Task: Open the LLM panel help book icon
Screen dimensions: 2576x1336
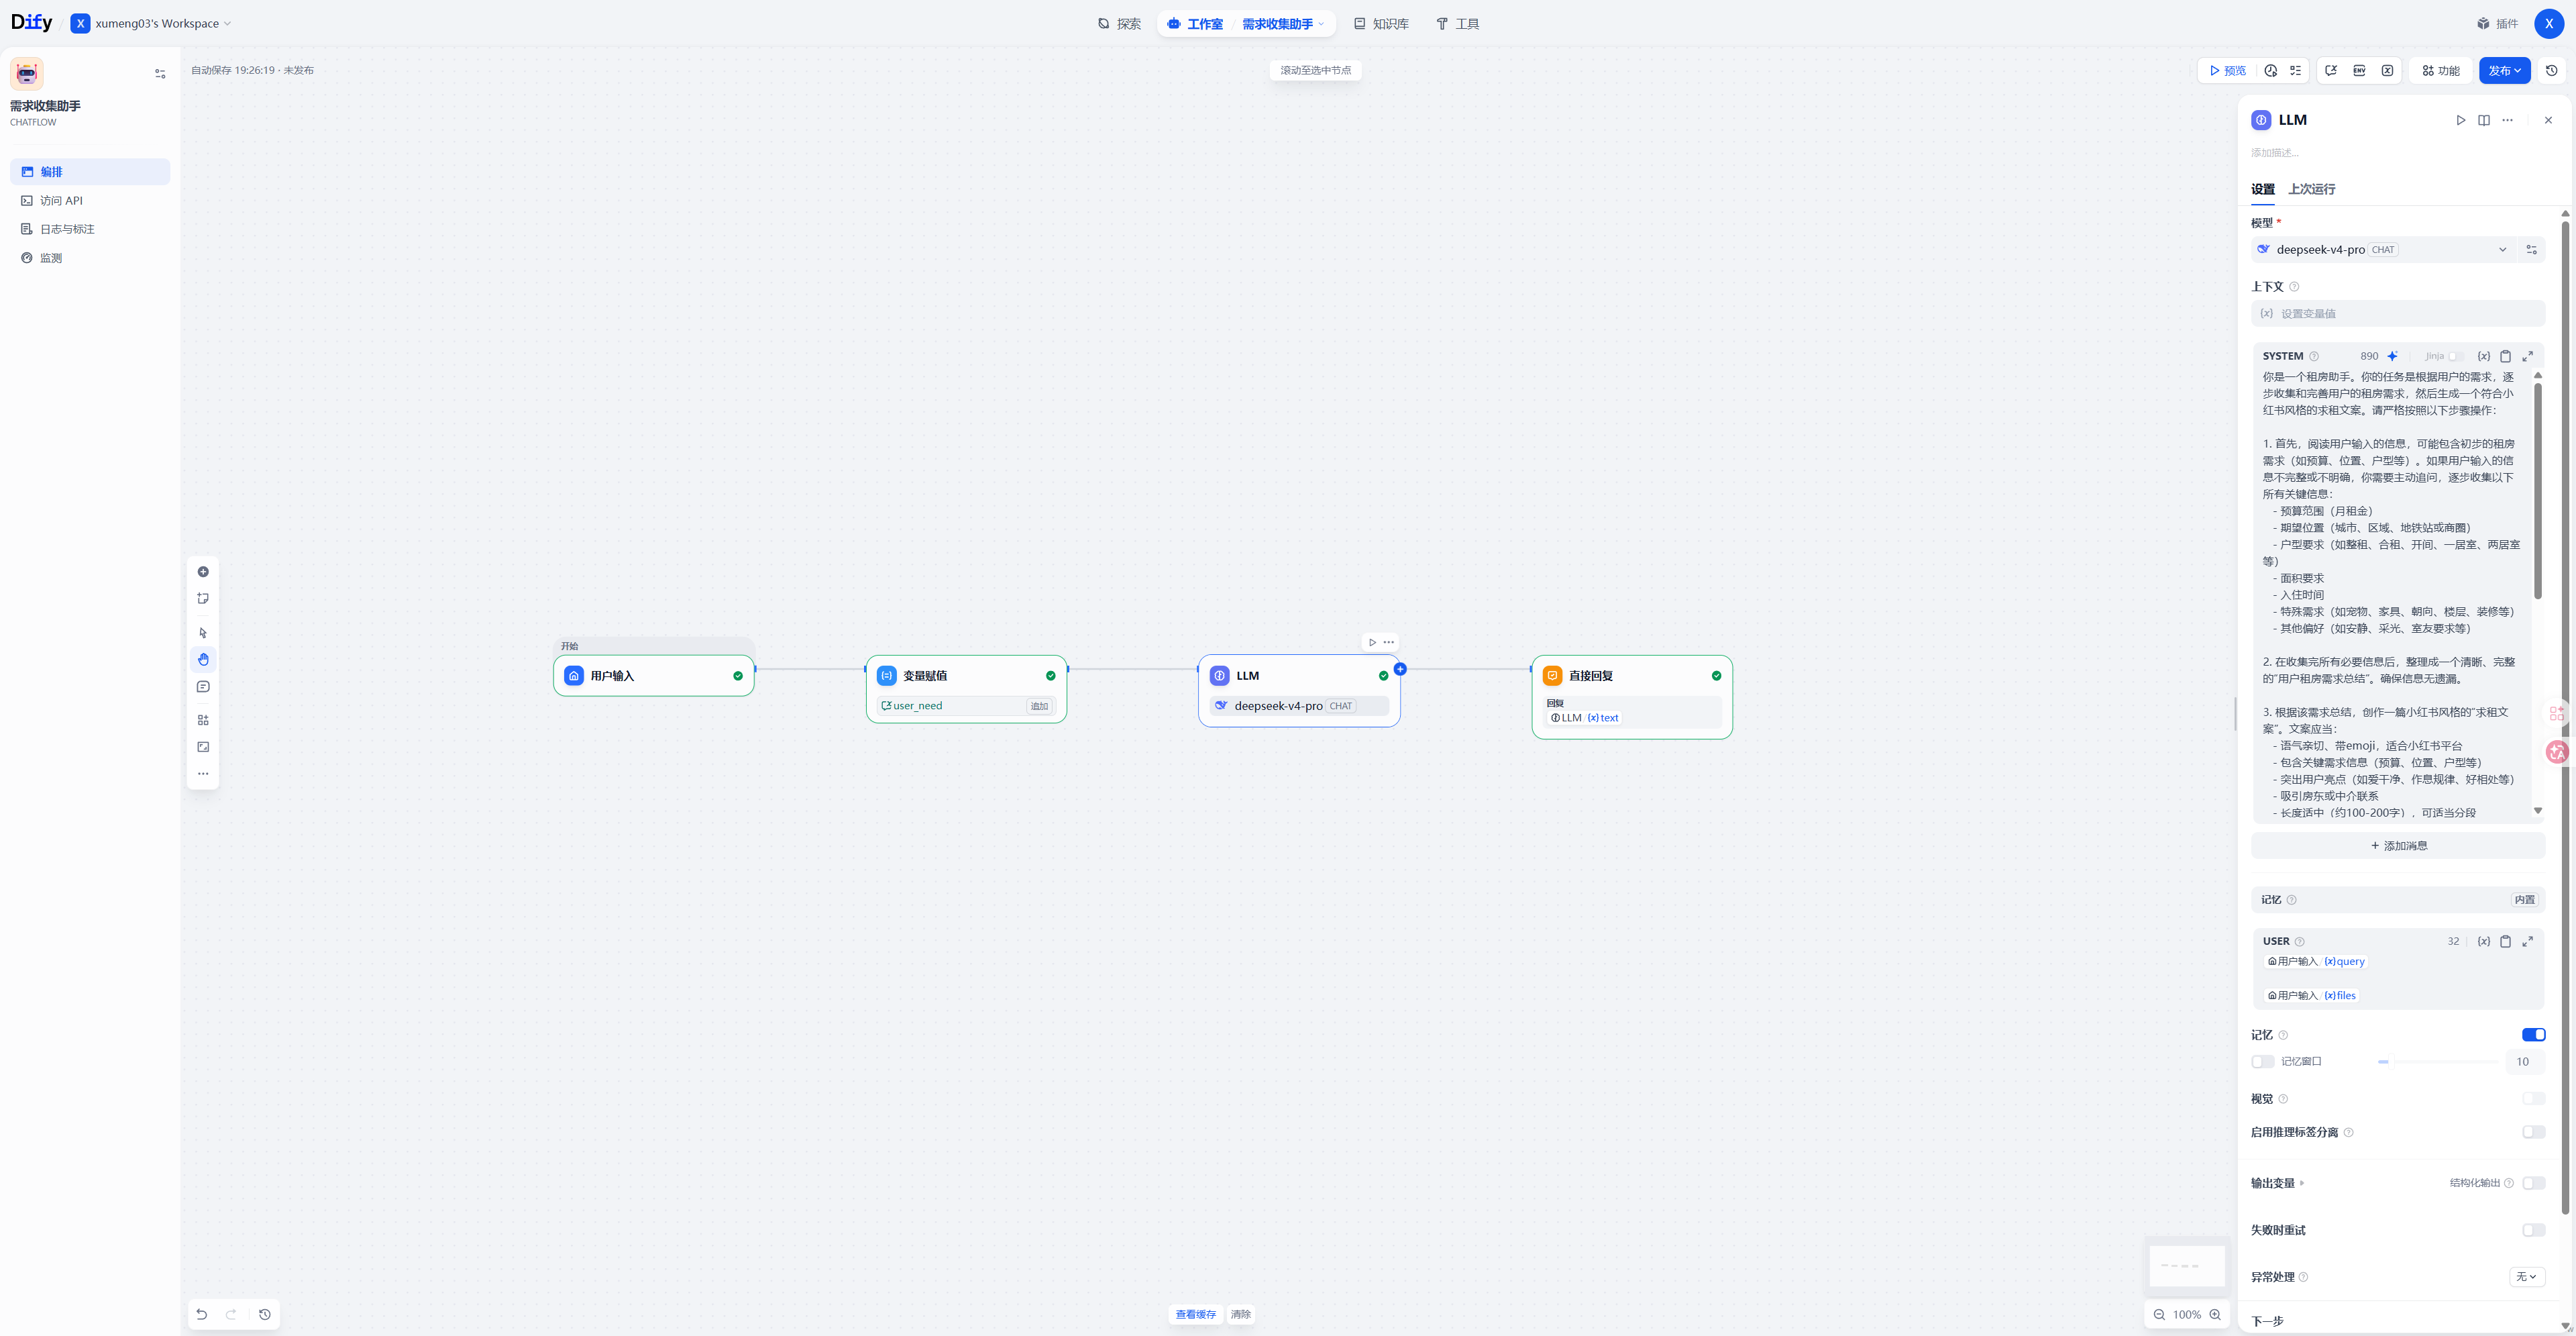Action: point(2484,120)
